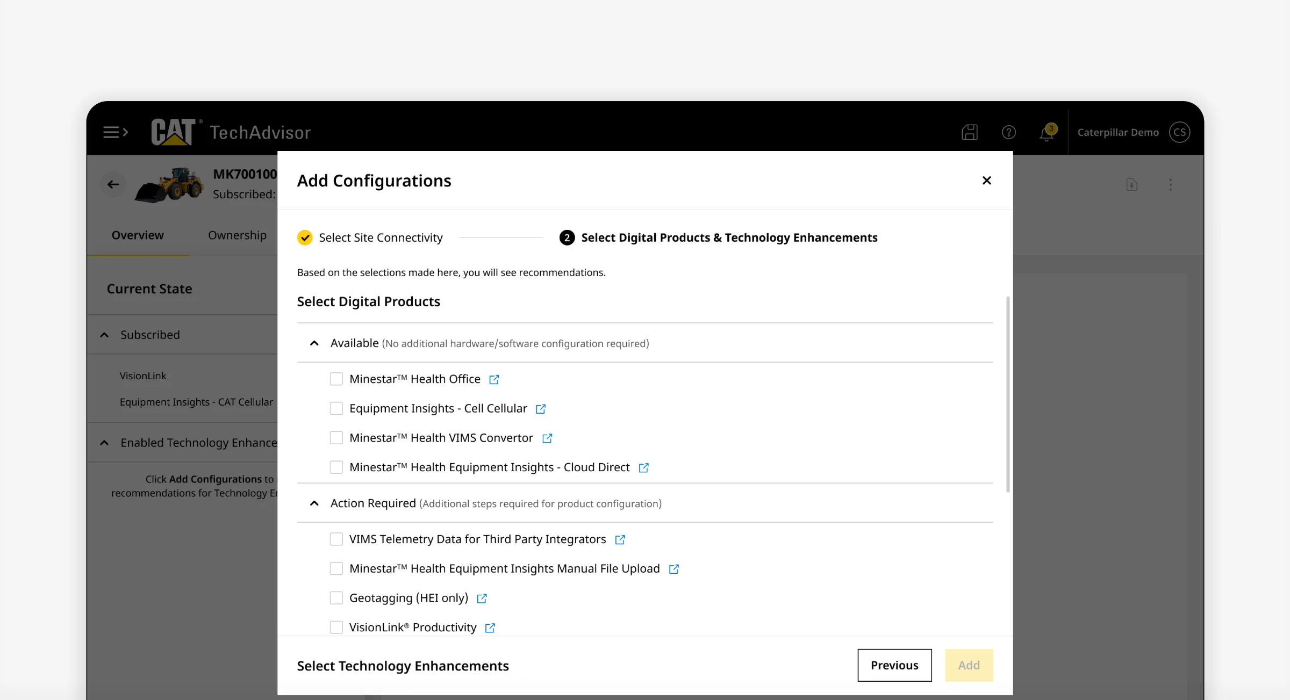Screen dimensions: 1290x700
Task: Click the dialog's vertical scrollbar
Action: coord(1008,394)
